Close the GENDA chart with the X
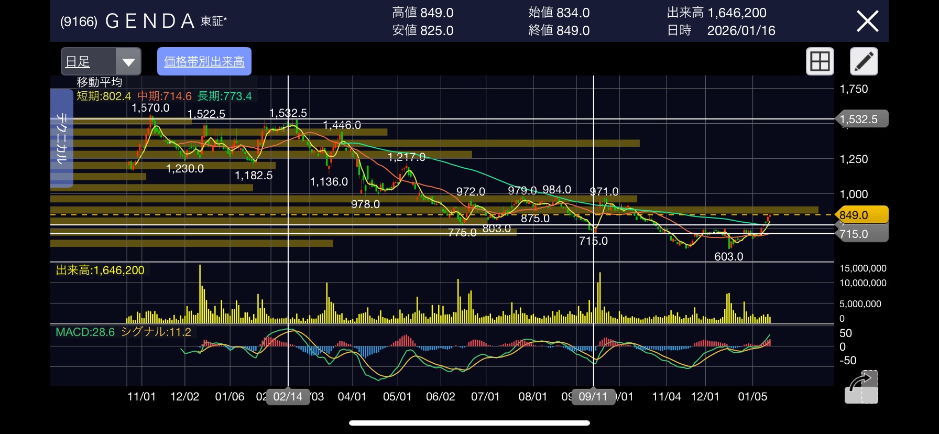This screenshot has width=939, height=434. click(867, 21)
